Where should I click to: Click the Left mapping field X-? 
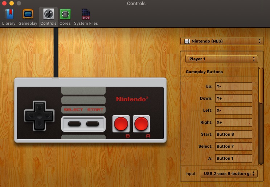[x=233, y=110]
